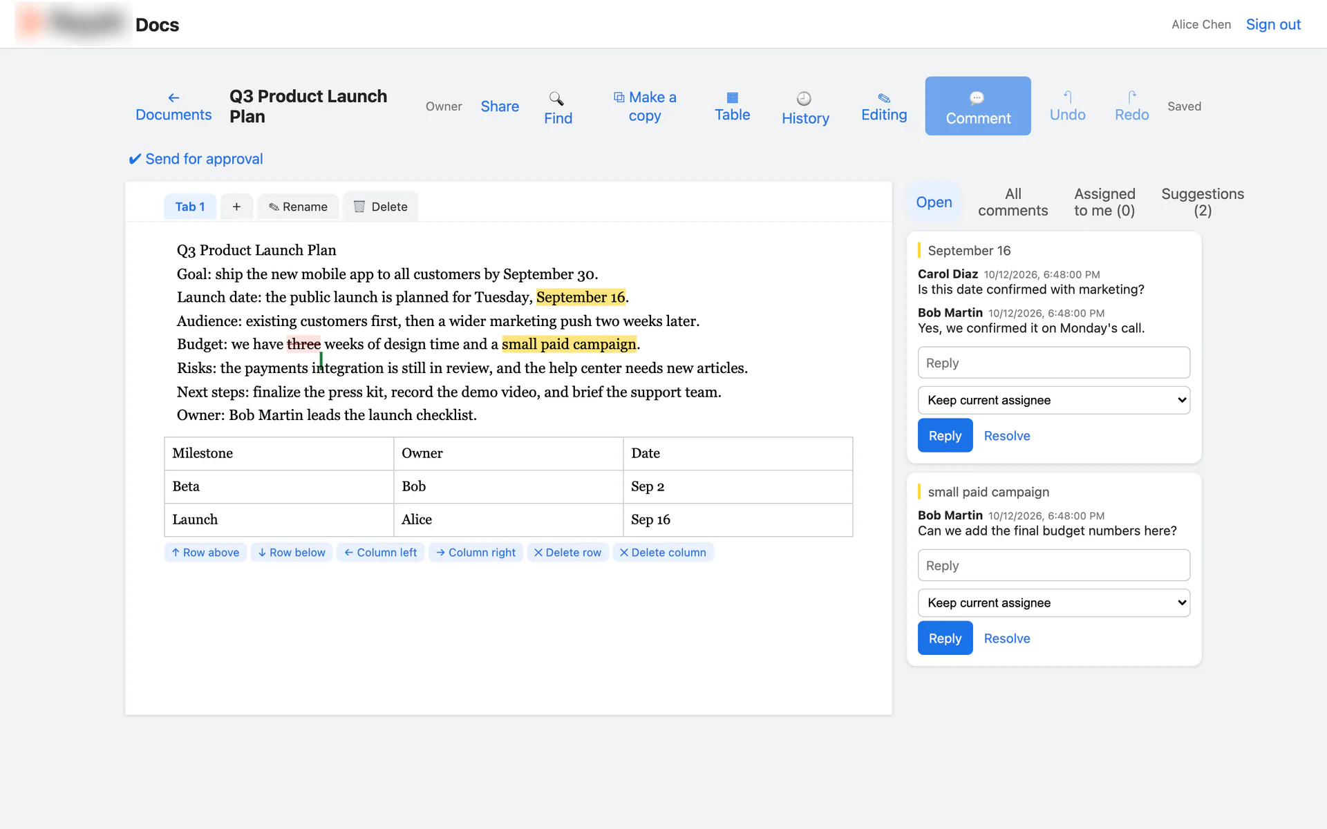Select the Beta table cell
Viewport: 1327px width, 829px height.
point(279,486)
